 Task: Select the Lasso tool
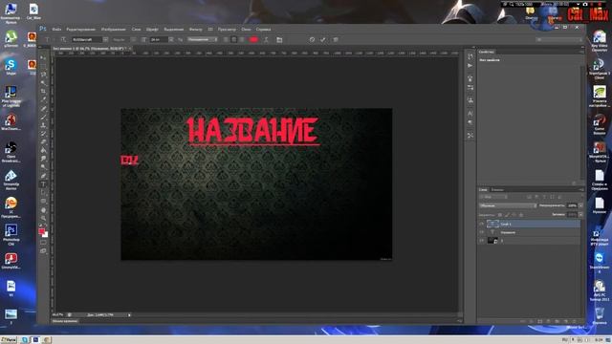(x=43, y=75)
